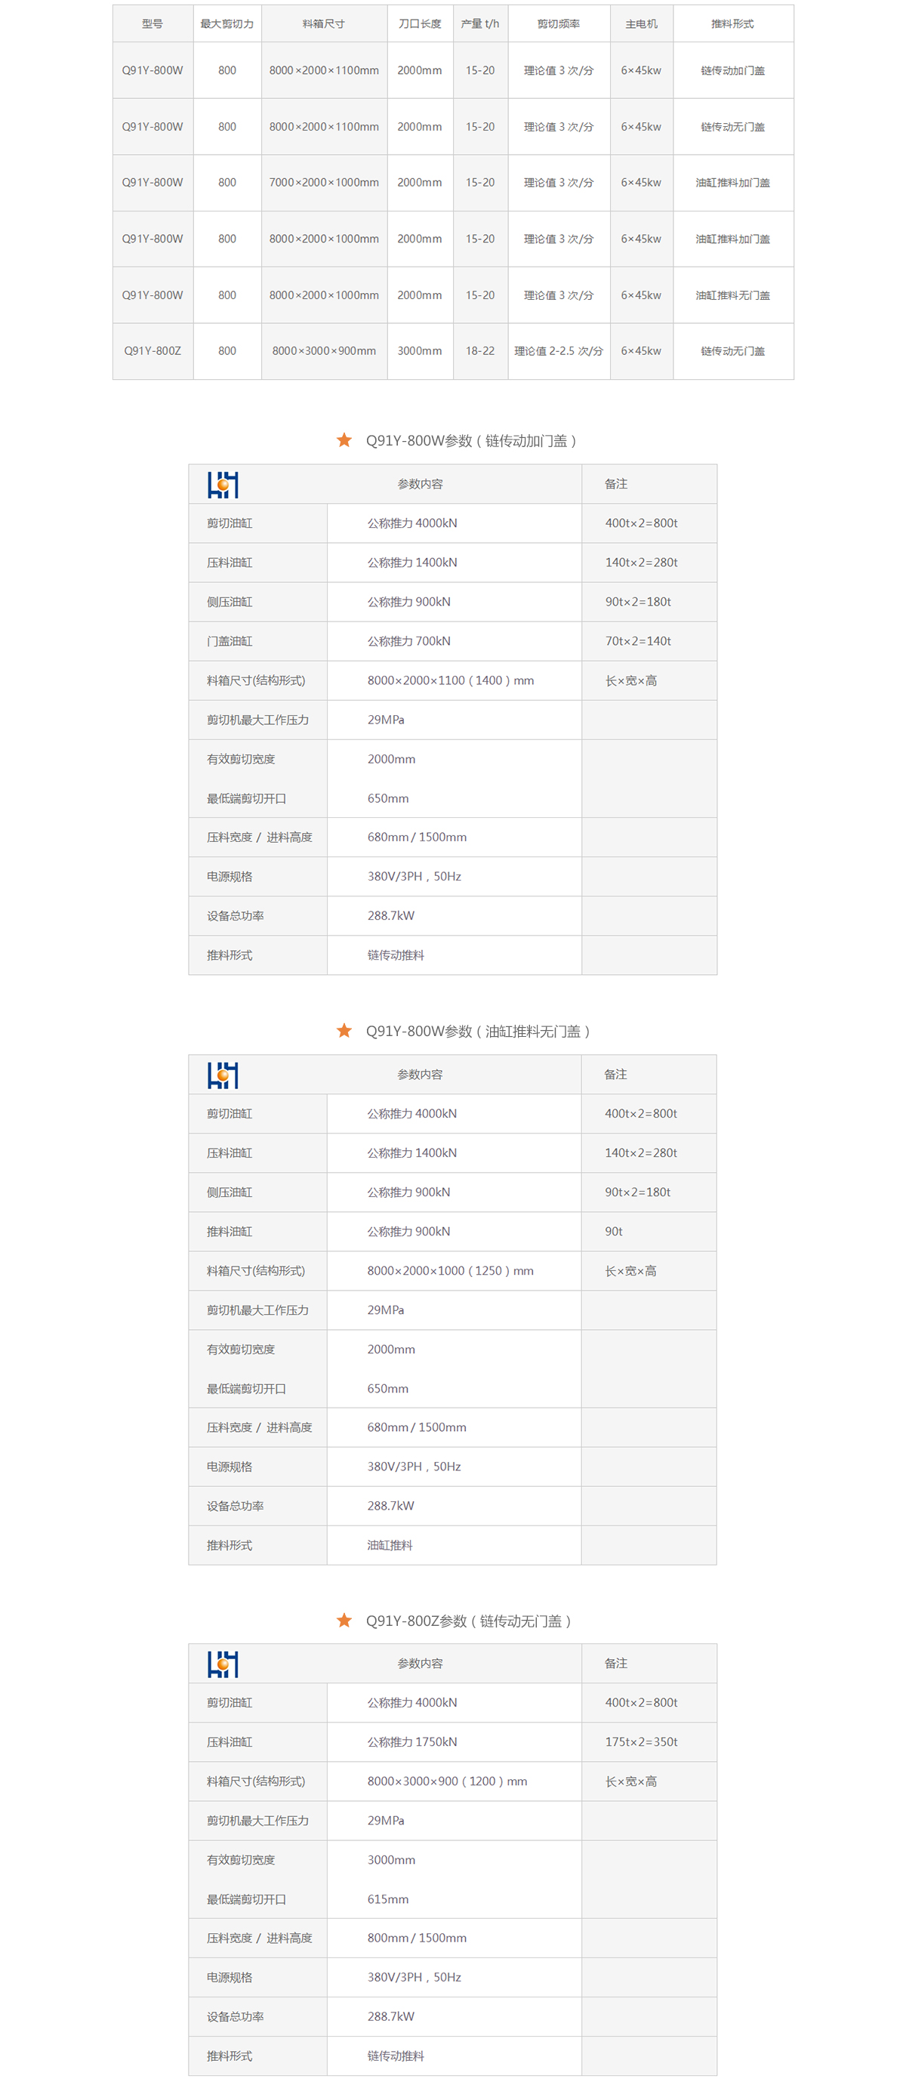The width and height of the screenshot is (906, 2082).
Task: Select the 主电机 column header
Action: (641, 24)
